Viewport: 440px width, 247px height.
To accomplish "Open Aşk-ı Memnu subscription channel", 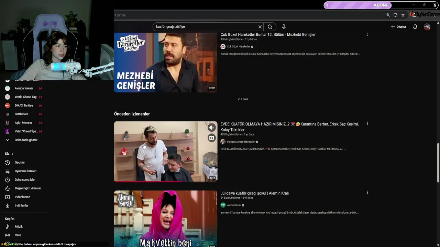I will [23, 123].
